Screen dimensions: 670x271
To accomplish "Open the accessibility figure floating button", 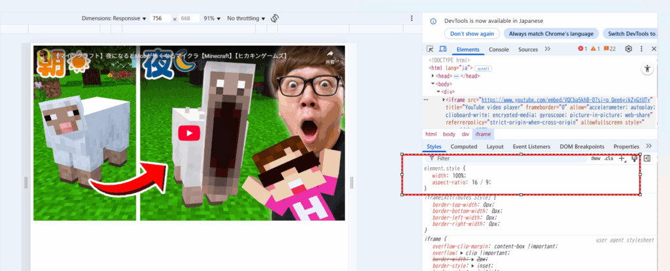I will pyautogui.click(x=647, y=69).
